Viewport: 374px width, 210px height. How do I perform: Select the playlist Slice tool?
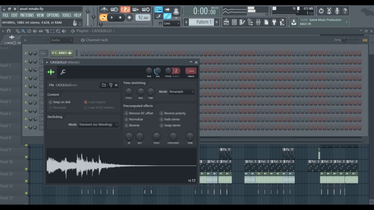[x=46, y=31]
